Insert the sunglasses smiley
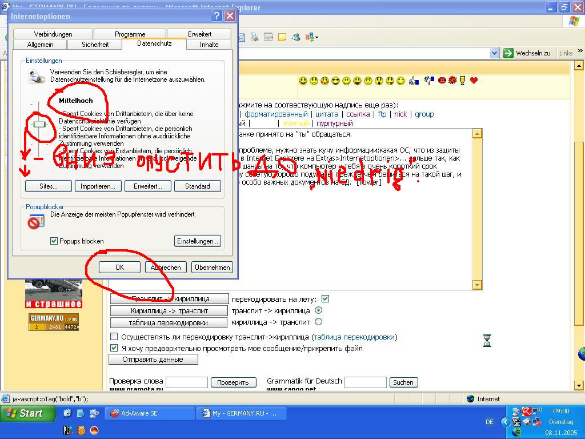Image resolution: width=585 pixels, height=439 pixels. tap(336, 81)
